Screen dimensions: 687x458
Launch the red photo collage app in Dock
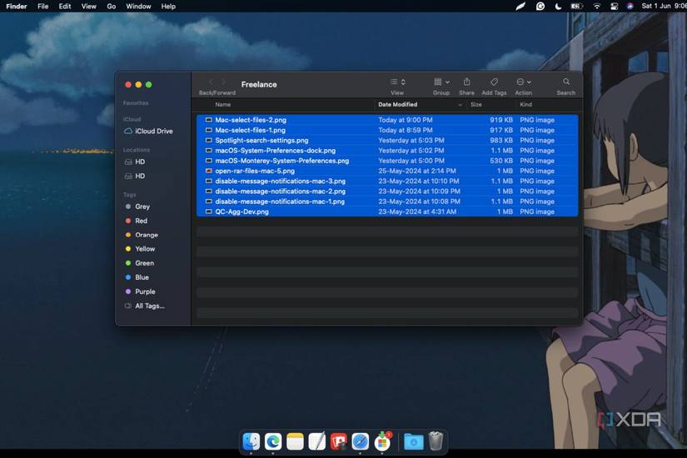[x=338, y=441]
